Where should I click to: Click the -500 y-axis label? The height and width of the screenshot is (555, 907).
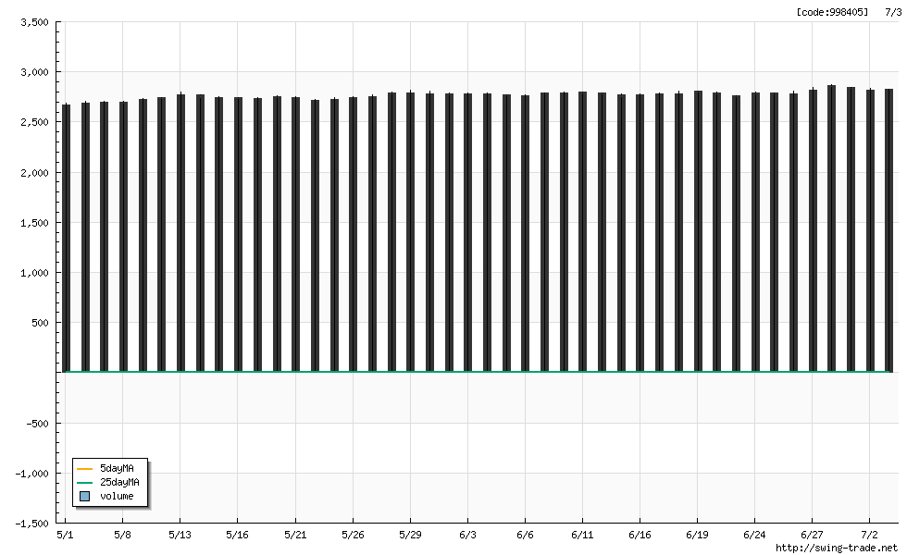(38, 424)
